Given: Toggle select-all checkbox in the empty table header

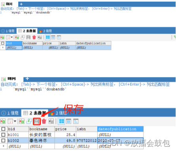Looking at the screenshot, I should pos(3,43).
